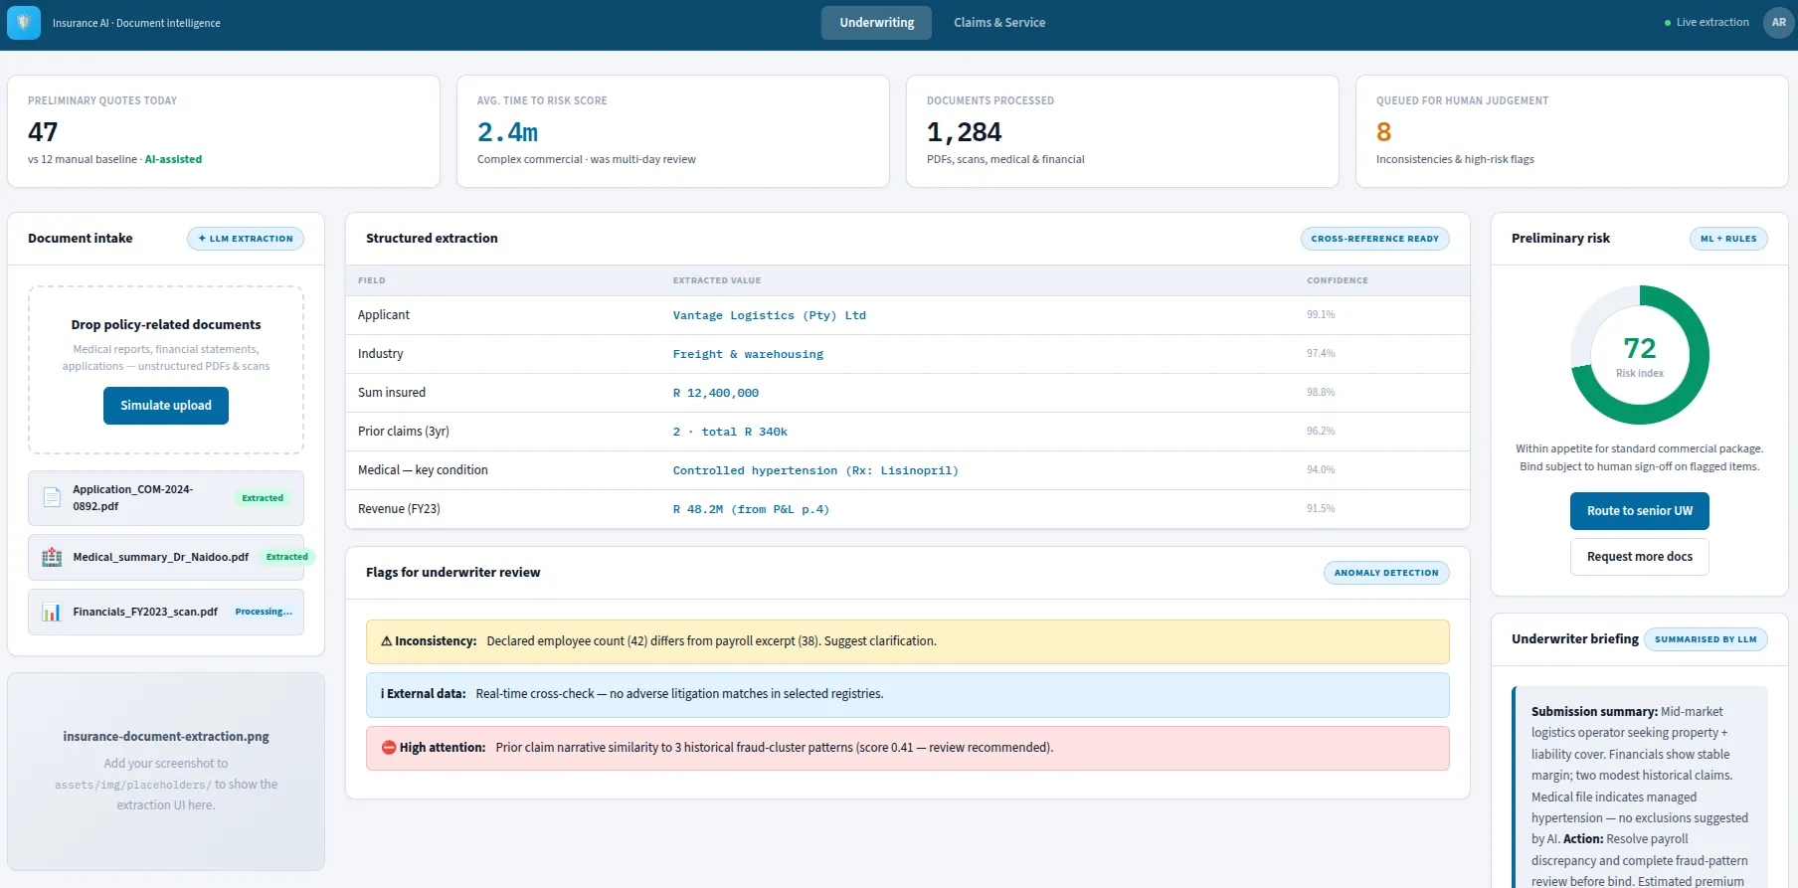Click the ML + Rules badge
Image resolution: width=1798 pixels, height=888 pixels.
1728,239
